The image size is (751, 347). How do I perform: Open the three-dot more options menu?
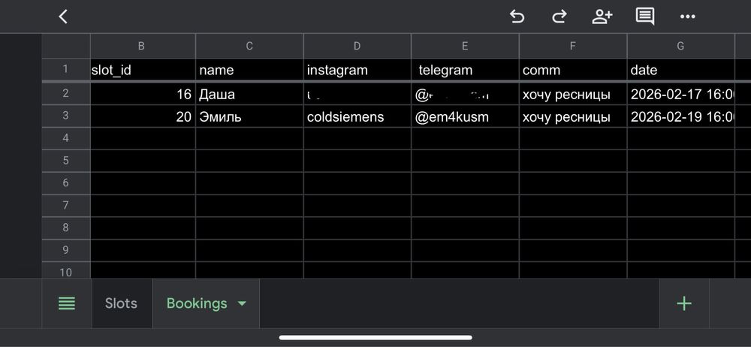pos(687,17)
